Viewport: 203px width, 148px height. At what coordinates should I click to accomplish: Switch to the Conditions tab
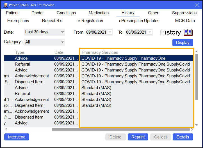coord(66,13)
